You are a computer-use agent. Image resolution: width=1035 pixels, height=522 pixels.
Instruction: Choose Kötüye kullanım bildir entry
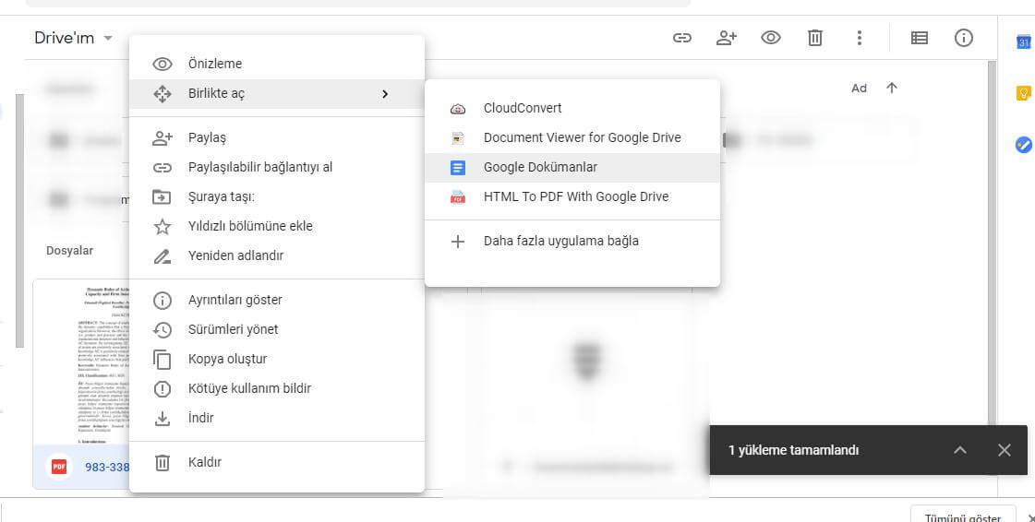pyautogui.click(x=277, y=388)
